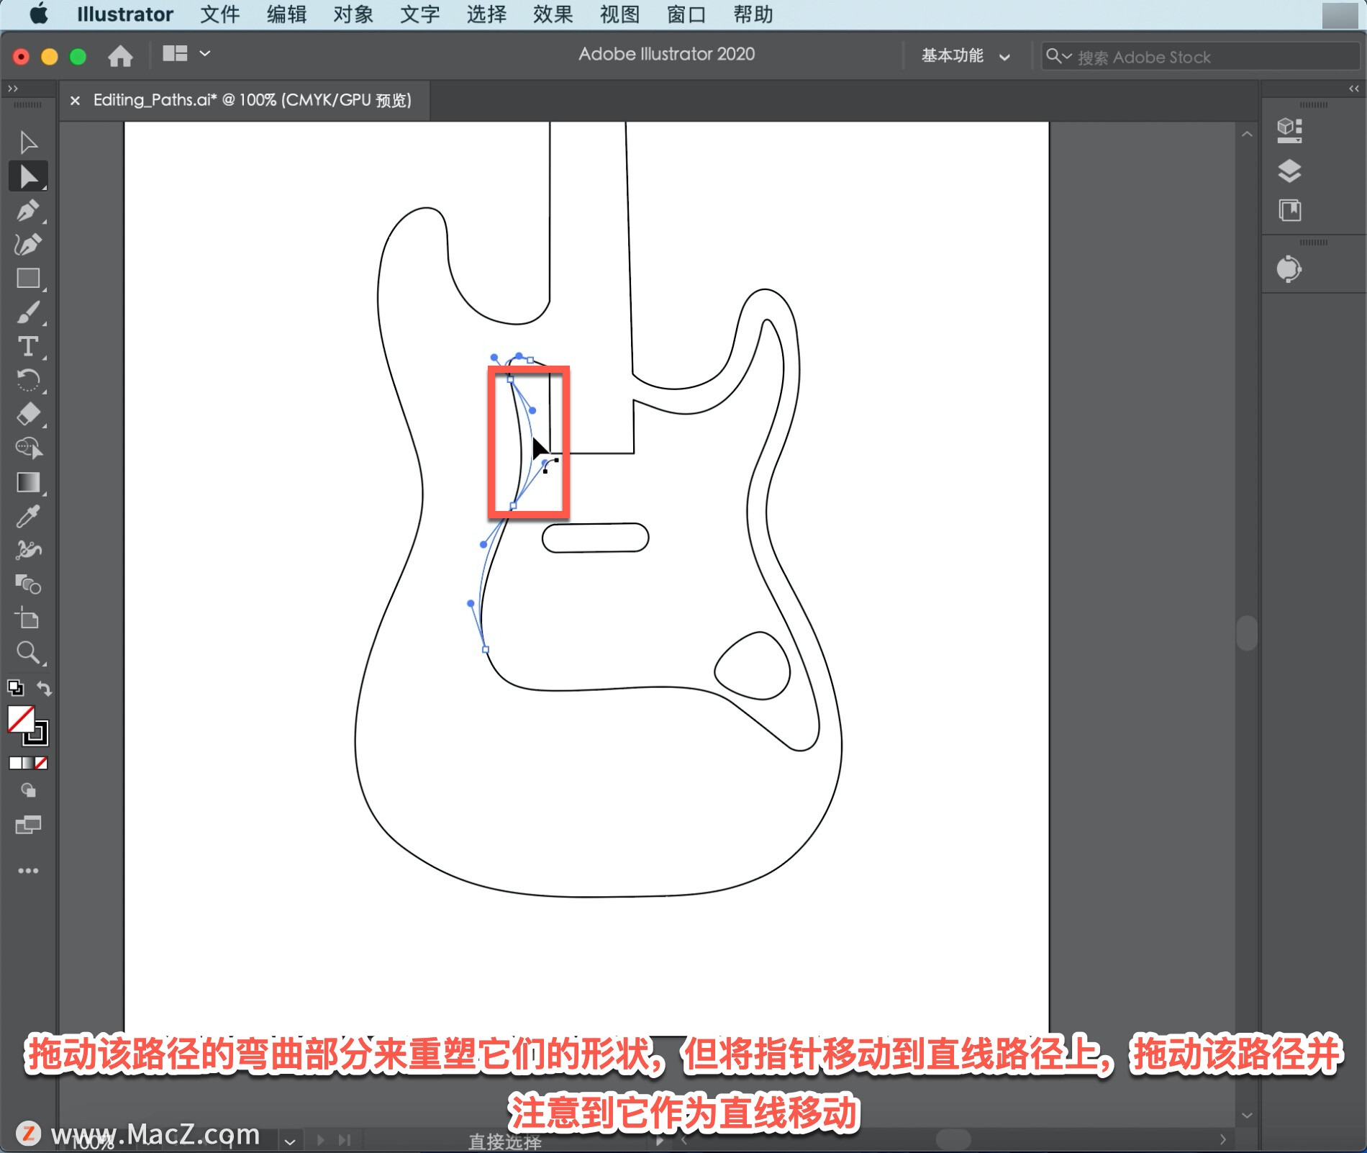The height and width of the screenshot is (1153, 1367).
Task: Open the Libraries panel icon
Action: (1289, 210)
